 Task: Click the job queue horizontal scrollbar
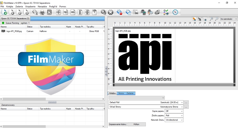24,99
